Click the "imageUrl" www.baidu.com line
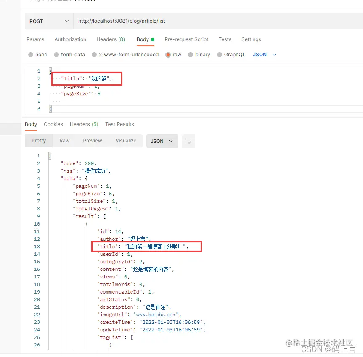The image size is (363, 357). point(139,315)
